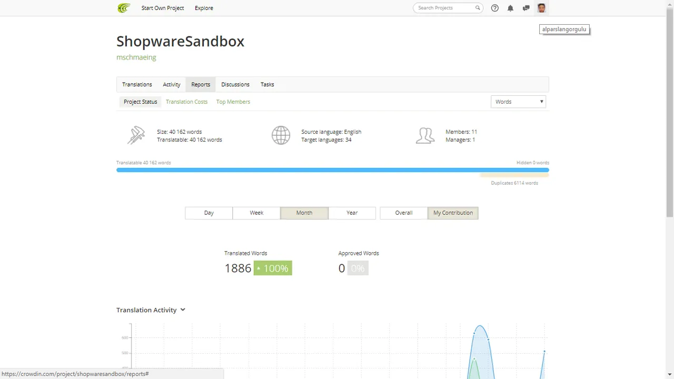
Task: Click the search magnifier icon
Action: [x=478, y=8]
